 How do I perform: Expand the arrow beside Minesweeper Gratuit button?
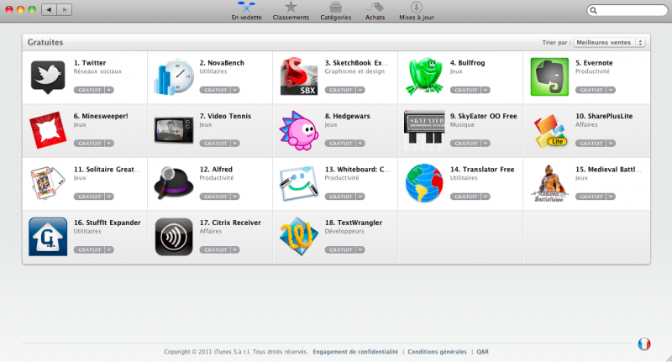click(109, 143)
